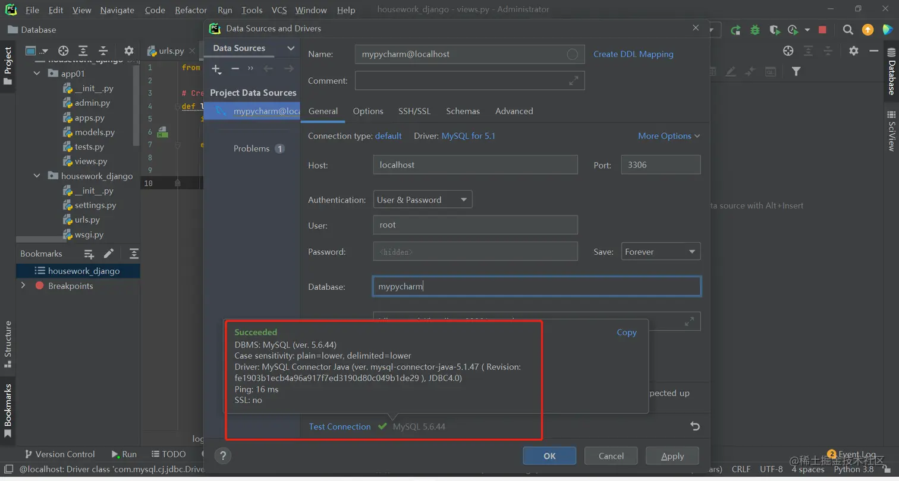The width and height of the screenshot is (899, 481).
Task: Select Problems in Data Sources list
Action: [x=252, y=148]
